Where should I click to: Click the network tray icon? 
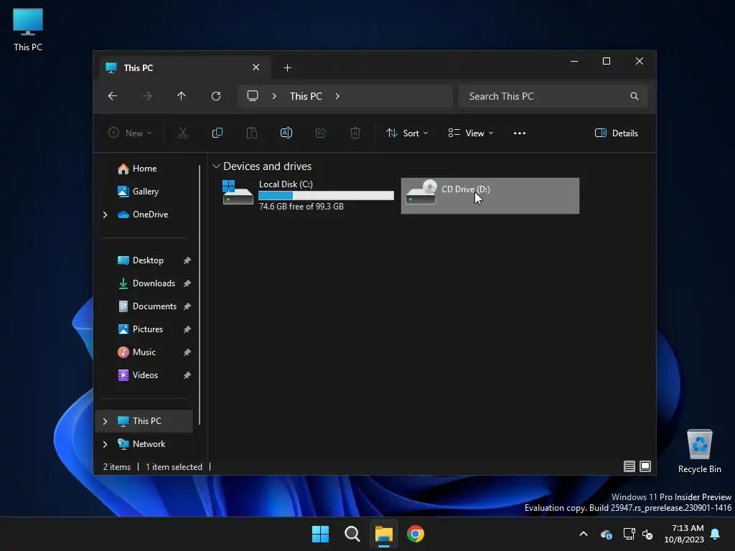click(629, 534)
